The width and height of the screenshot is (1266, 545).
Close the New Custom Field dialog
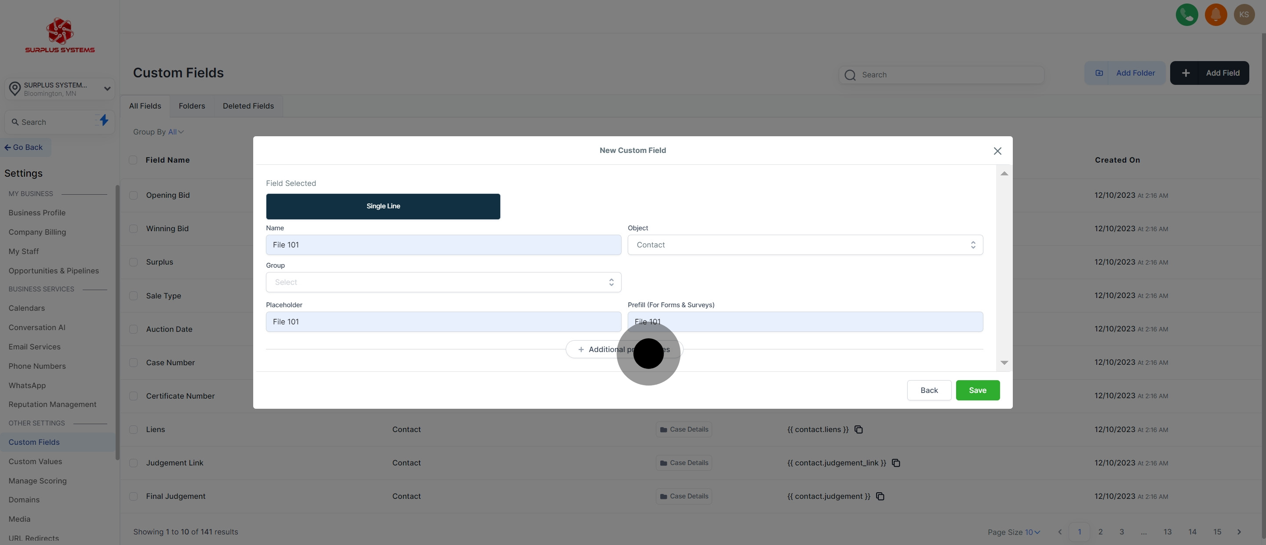click(997, 151)
